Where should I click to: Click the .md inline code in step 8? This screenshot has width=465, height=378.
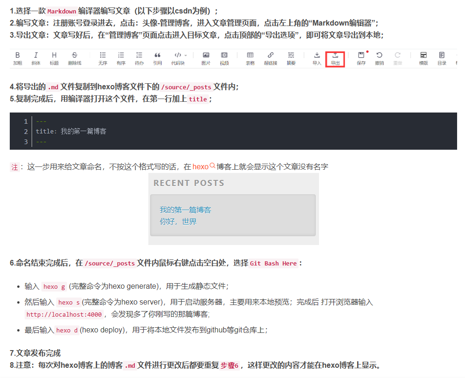coord(130,365)
